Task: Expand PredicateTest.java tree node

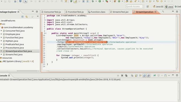Action: click(x=1, y=44)
